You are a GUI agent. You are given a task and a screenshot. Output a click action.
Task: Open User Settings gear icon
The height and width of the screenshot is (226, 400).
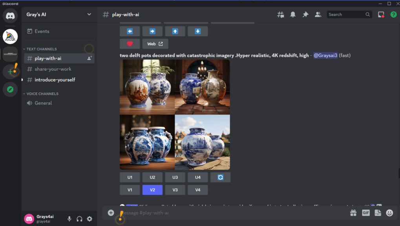(x=89, y=219)
